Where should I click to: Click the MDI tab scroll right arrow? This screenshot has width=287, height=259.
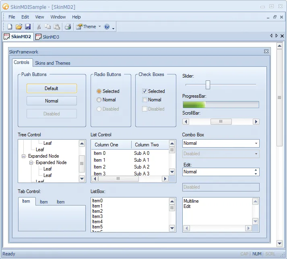point(277,36)
